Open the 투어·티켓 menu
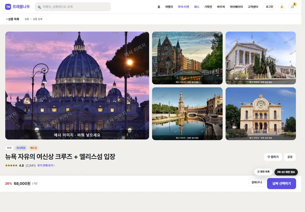The height and width of the screenshot is (212, 305). tap(184, 7)
